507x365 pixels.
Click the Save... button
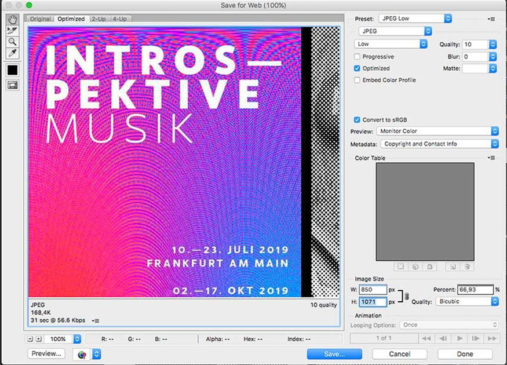click(x=334, y=354)
